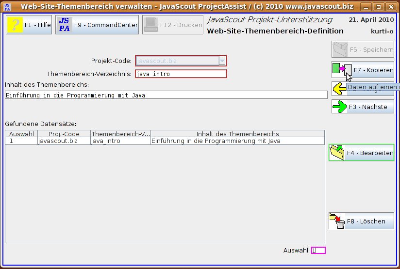Open the Projekt-Code dropdown arrow
This screenshot has width=400, height=269.
(x=222, y=61)
